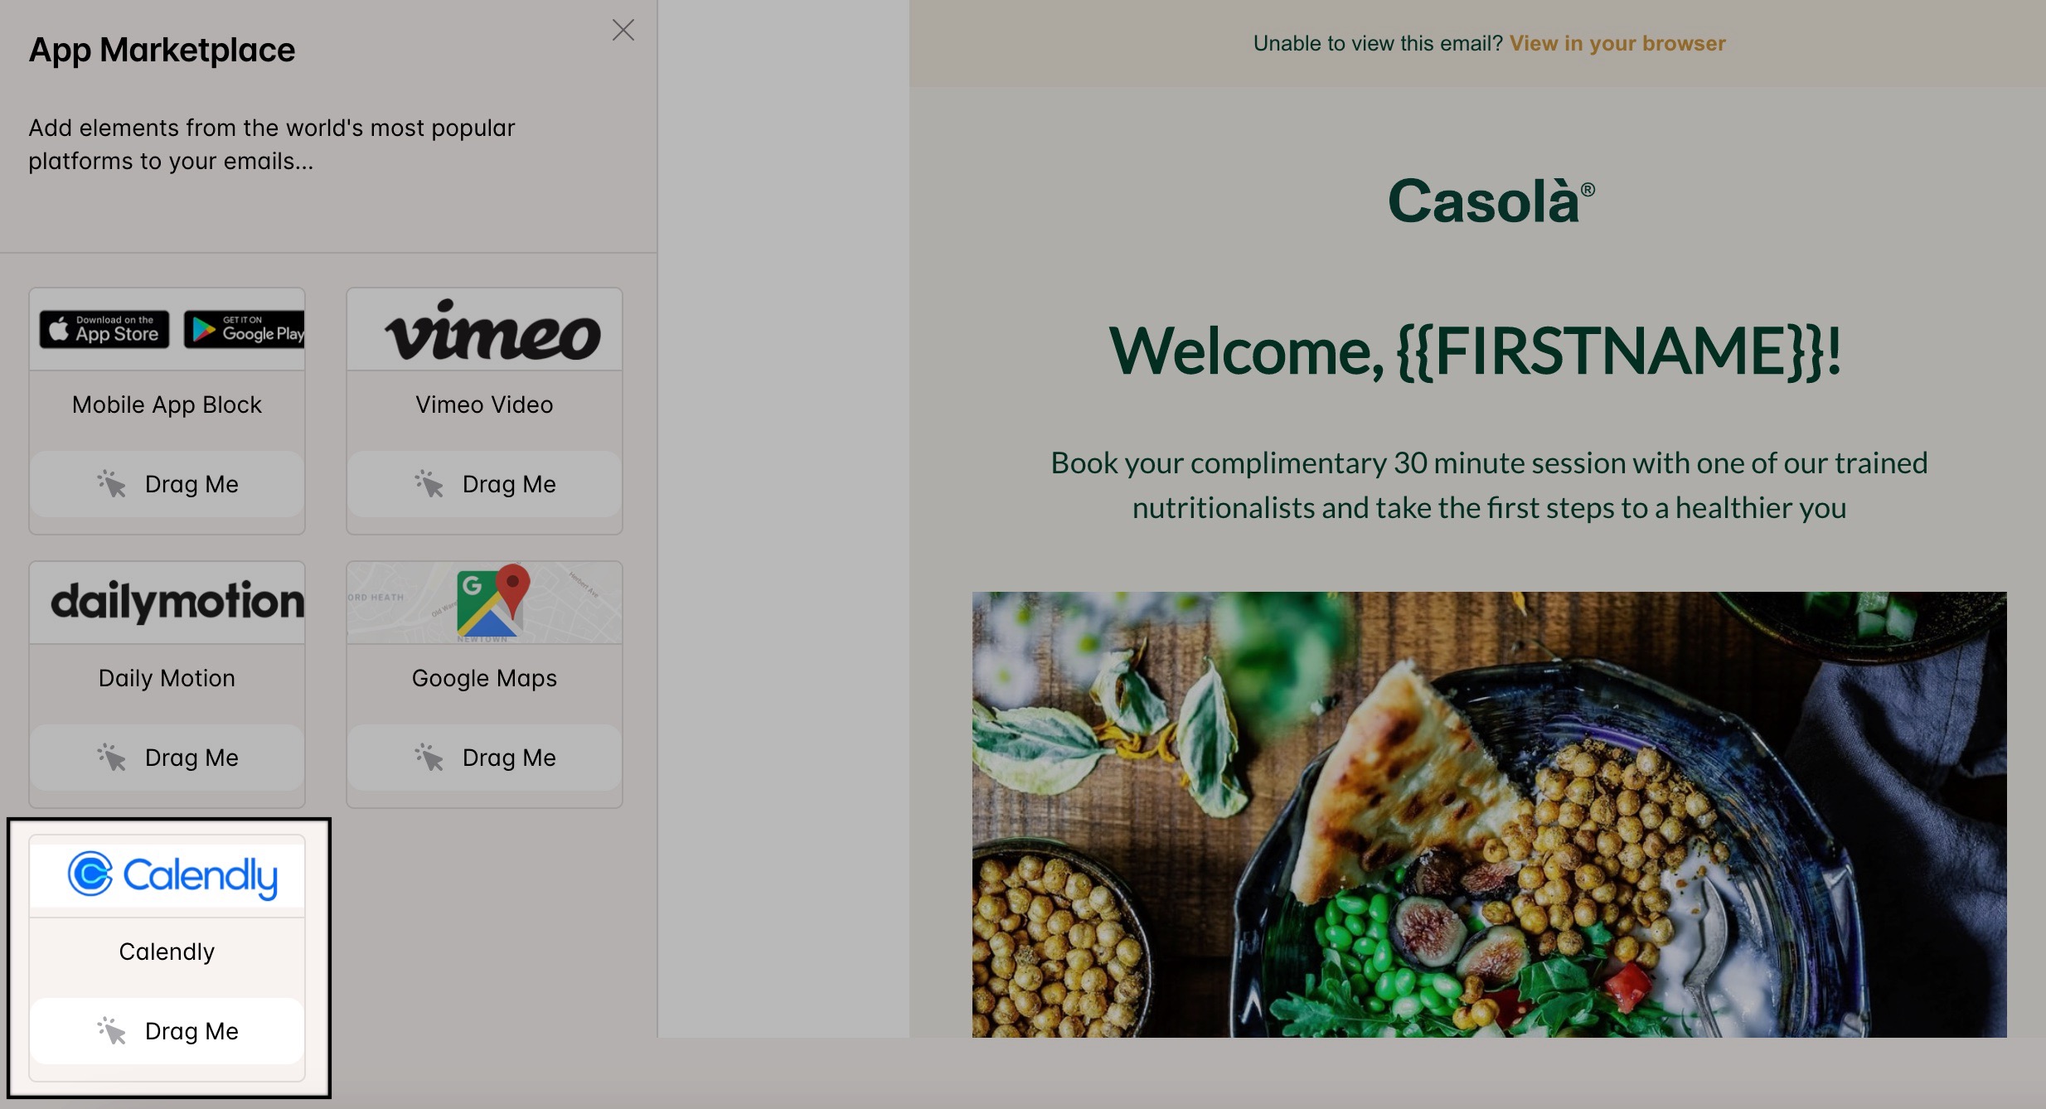Open the View in your browser link
The height and width of the screenshot is (1109, 2046).
[1617, 43]
